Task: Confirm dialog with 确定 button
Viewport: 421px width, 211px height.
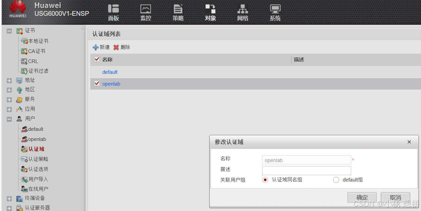Action: pyautogui.click(x=362, y=198)
